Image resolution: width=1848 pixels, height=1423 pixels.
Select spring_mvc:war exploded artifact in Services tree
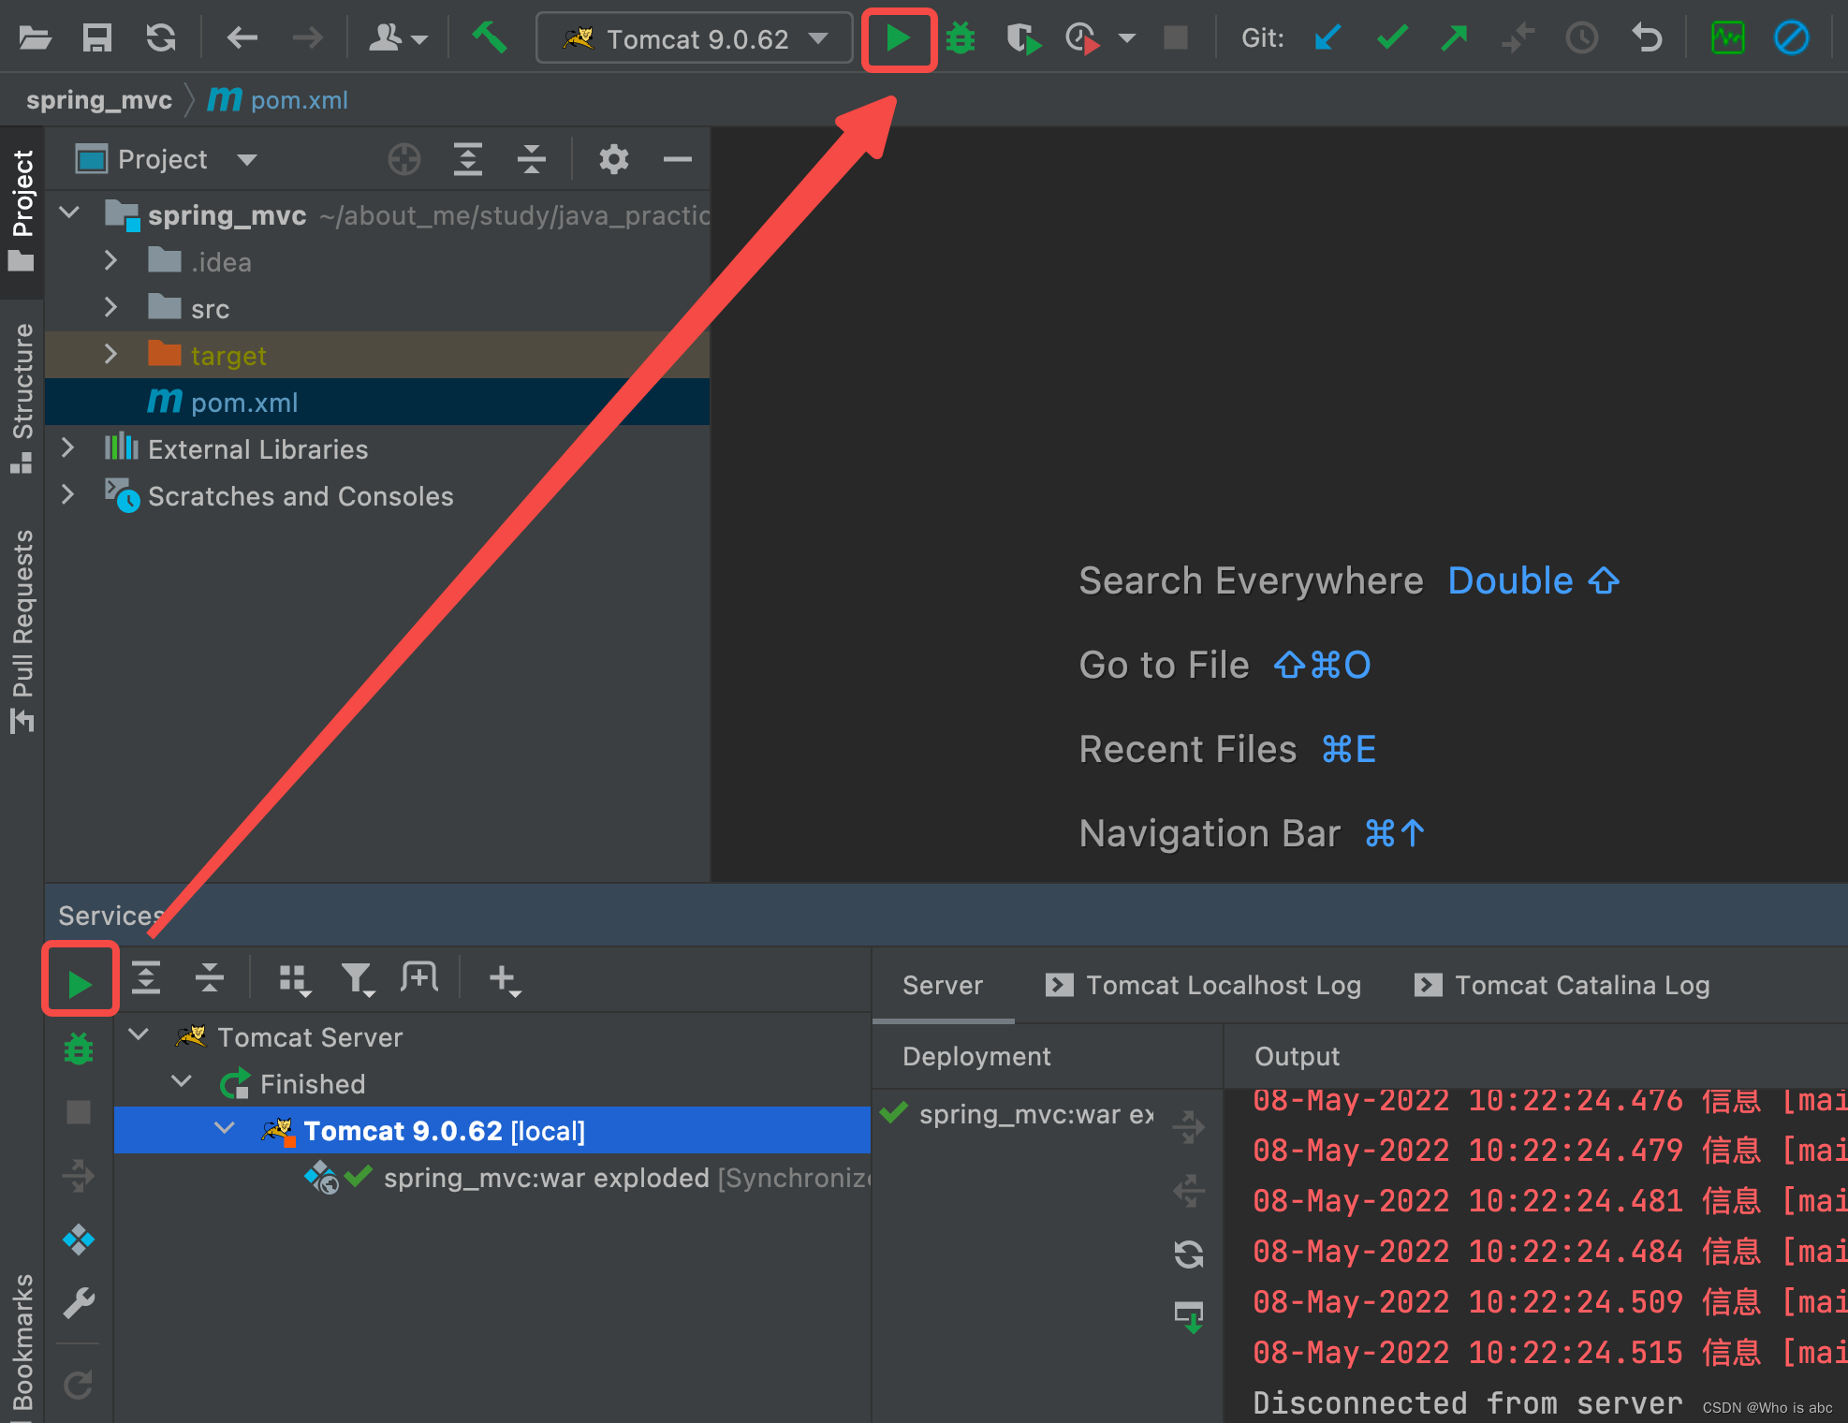click(545, 1178)
